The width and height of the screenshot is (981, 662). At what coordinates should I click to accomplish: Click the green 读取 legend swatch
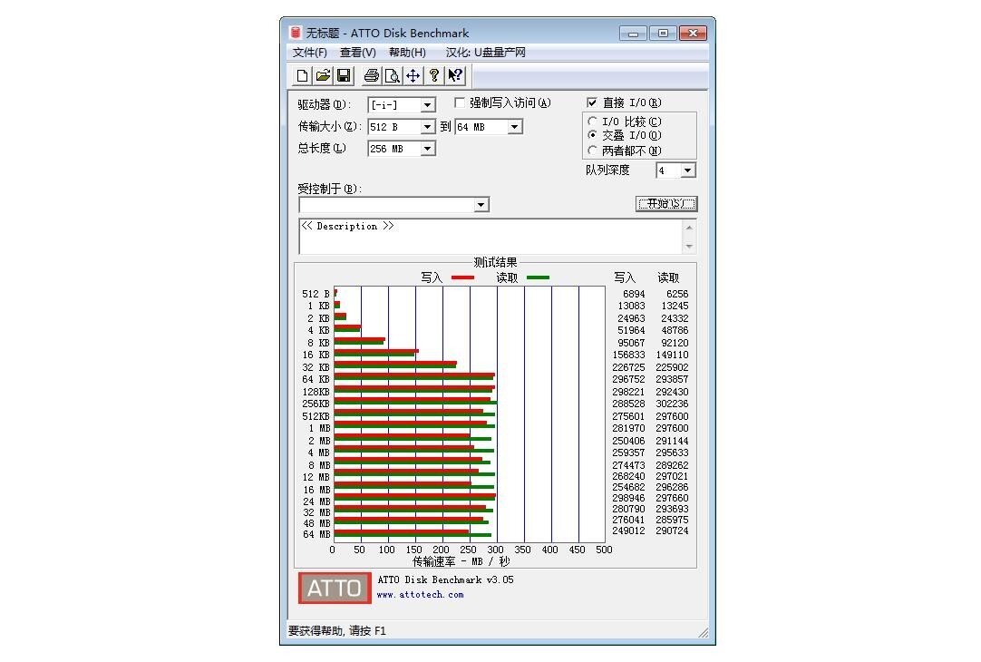538,277
